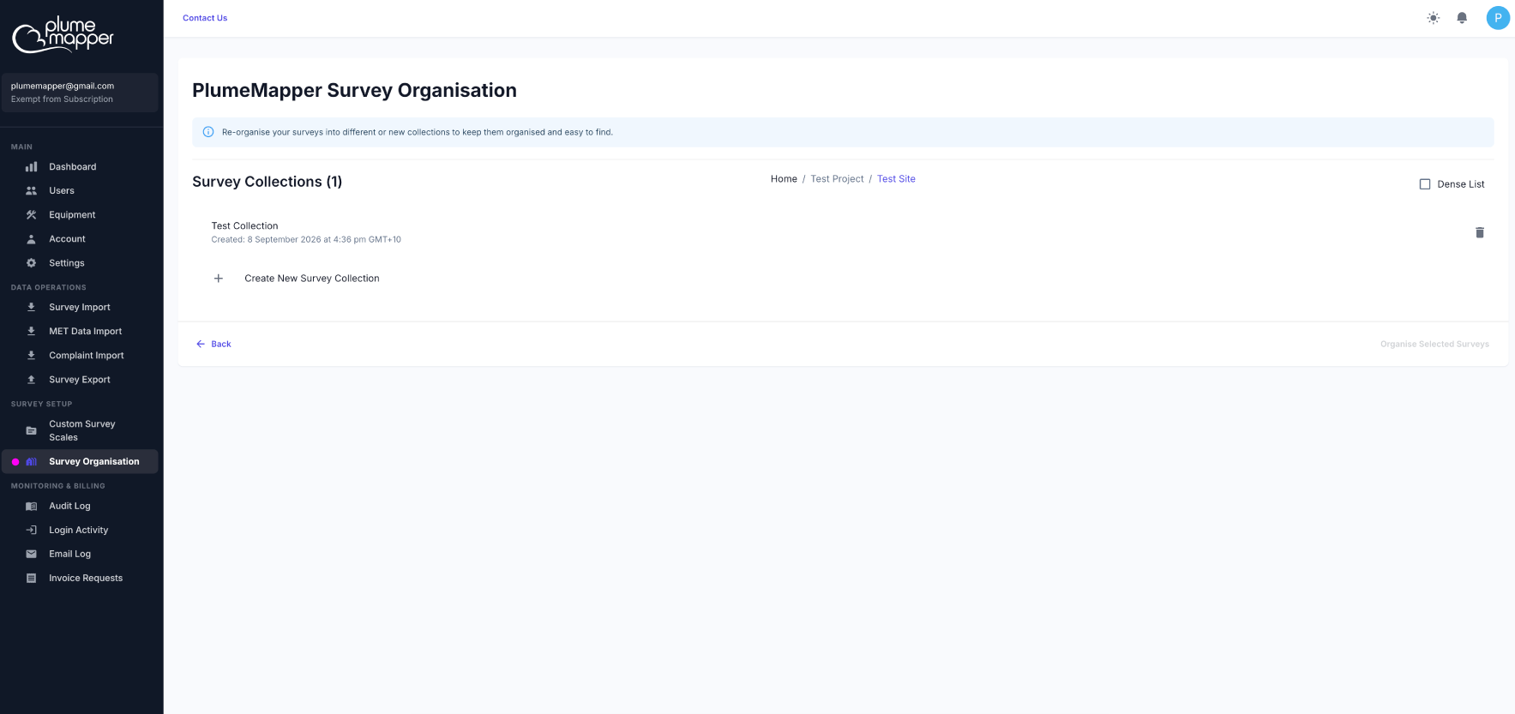Click the Users people icon
Screen dimensions: 1515x714
coord(32,191)
